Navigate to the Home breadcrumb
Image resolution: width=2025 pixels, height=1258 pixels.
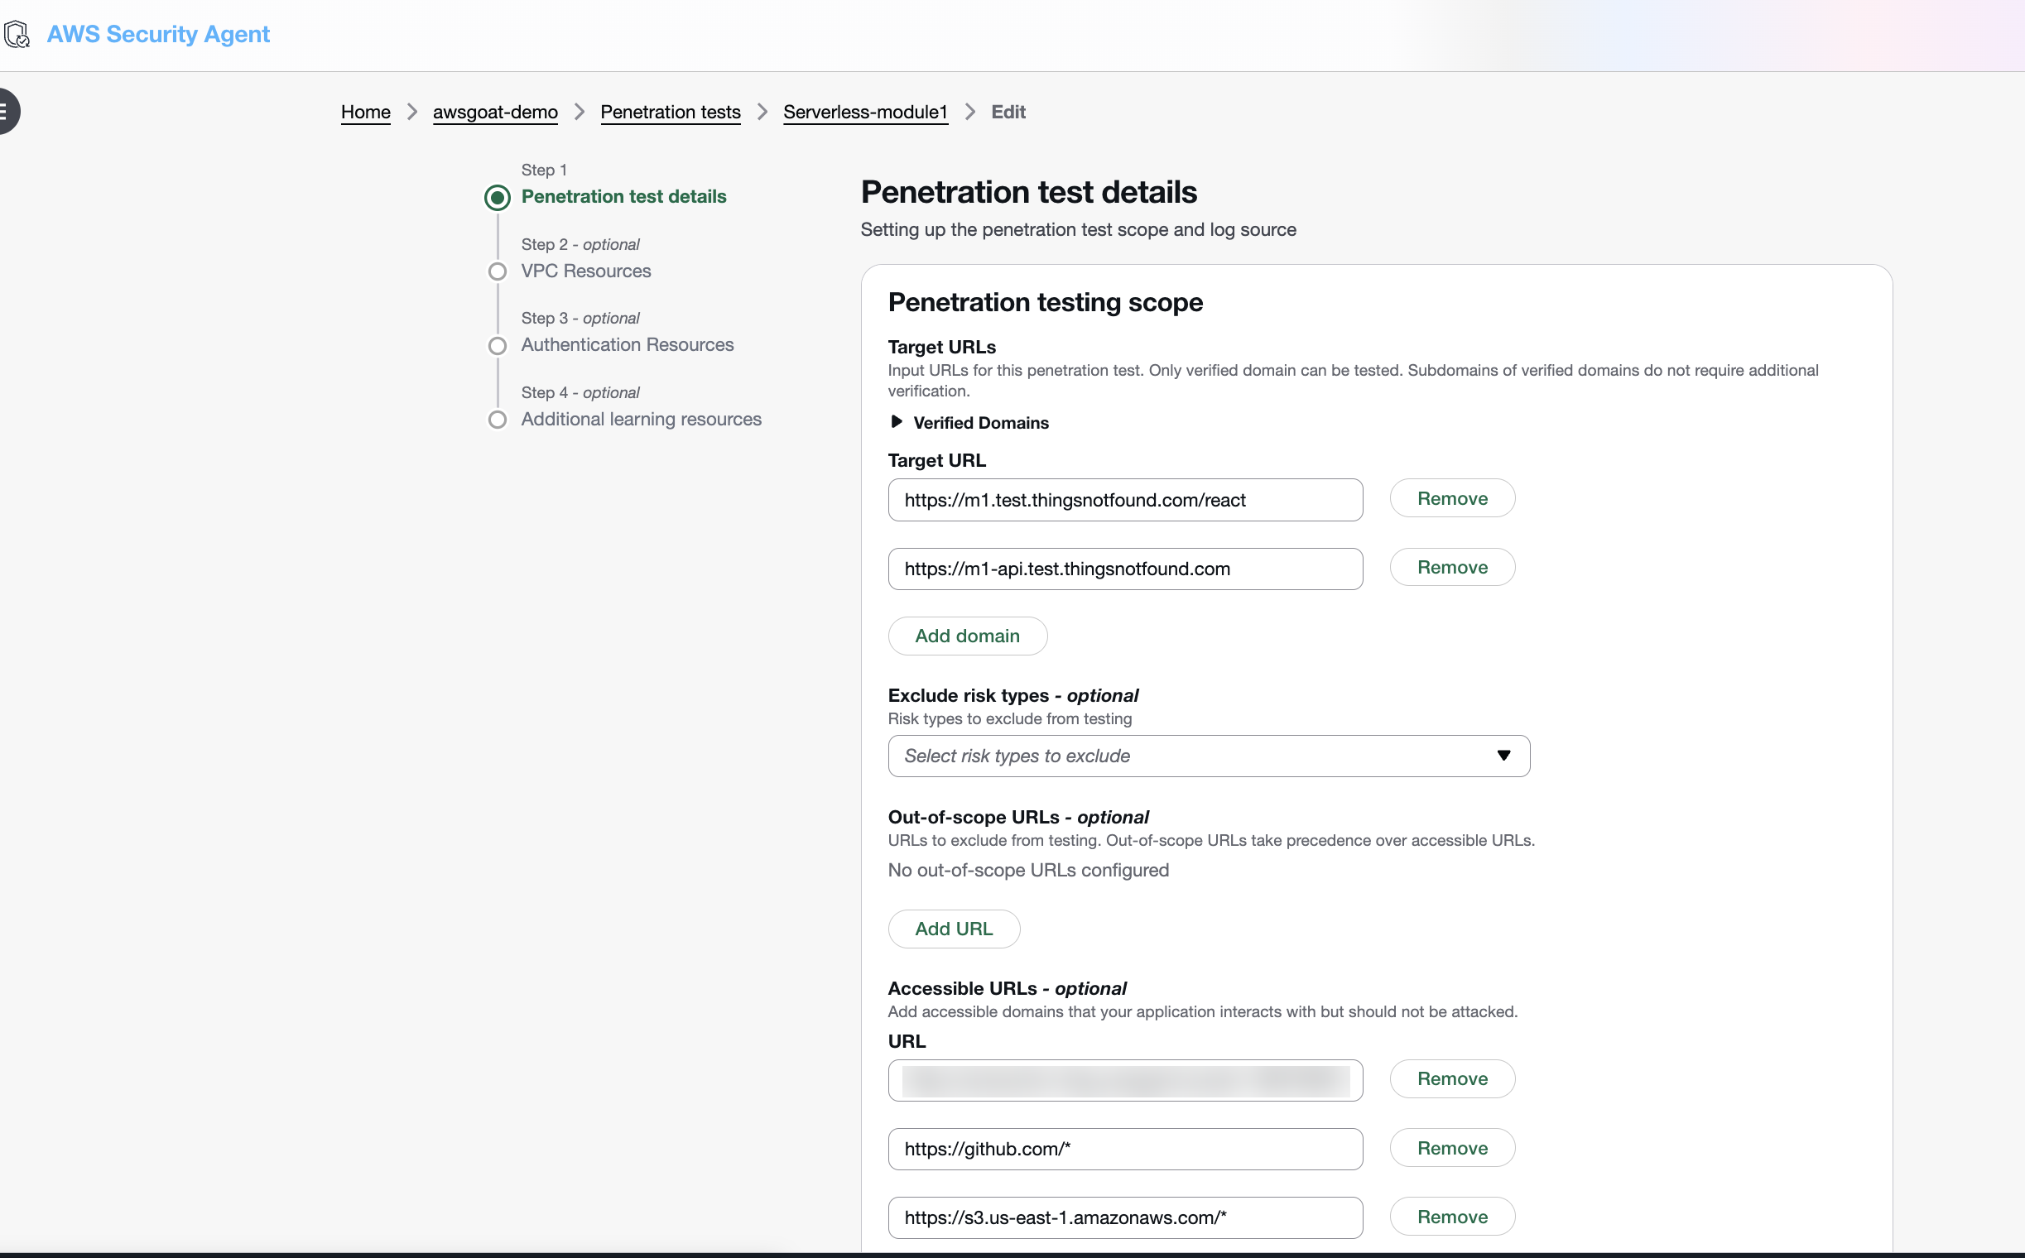coord(365,113)
